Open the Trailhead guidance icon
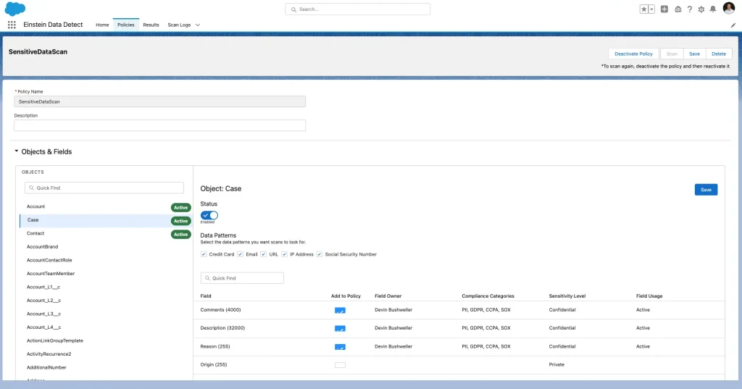The image size is (742, 389). pyautogui.click(x=678, y=9)
